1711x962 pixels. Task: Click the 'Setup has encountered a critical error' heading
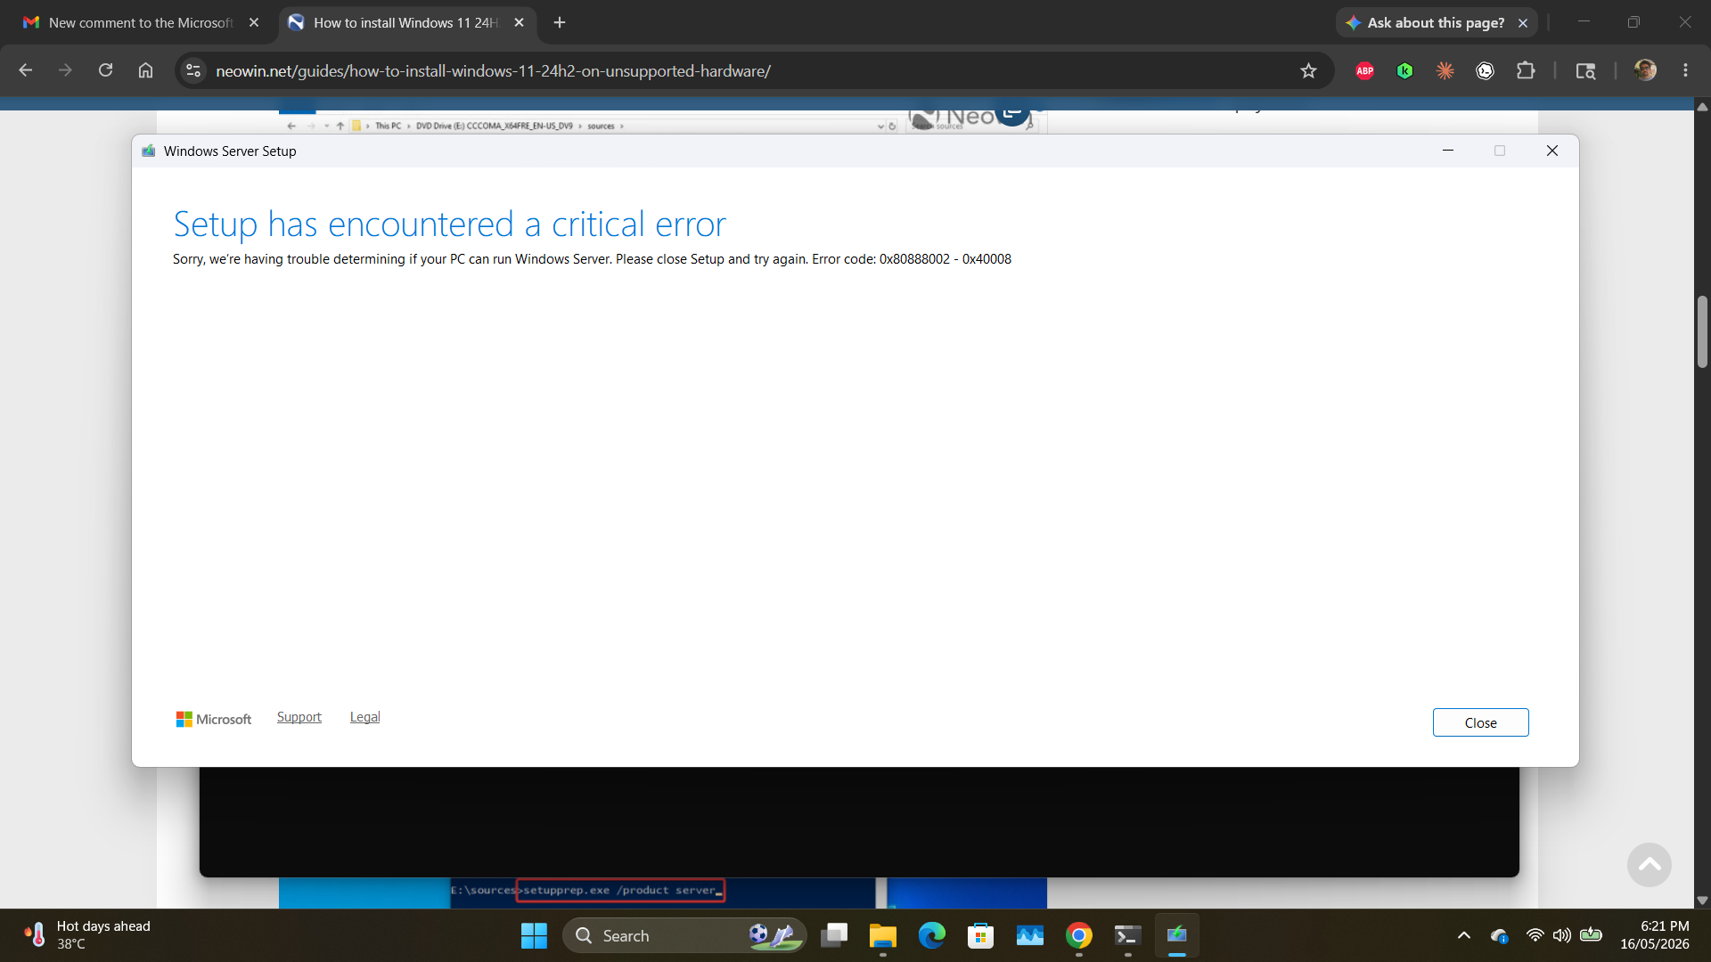click(x=450, y=224)
